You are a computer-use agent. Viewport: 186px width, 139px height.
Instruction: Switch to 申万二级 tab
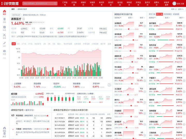tap(159, 14)
